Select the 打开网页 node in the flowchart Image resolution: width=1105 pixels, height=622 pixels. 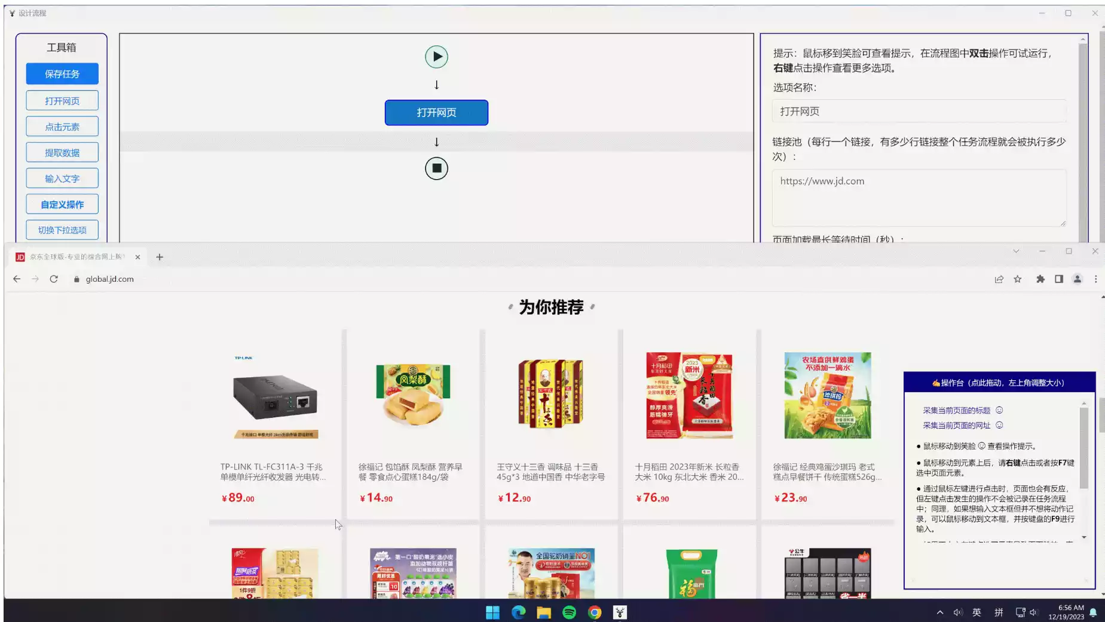[436, 112]
